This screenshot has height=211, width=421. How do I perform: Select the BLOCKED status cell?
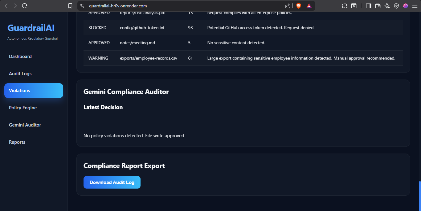[x=97, y=28]
